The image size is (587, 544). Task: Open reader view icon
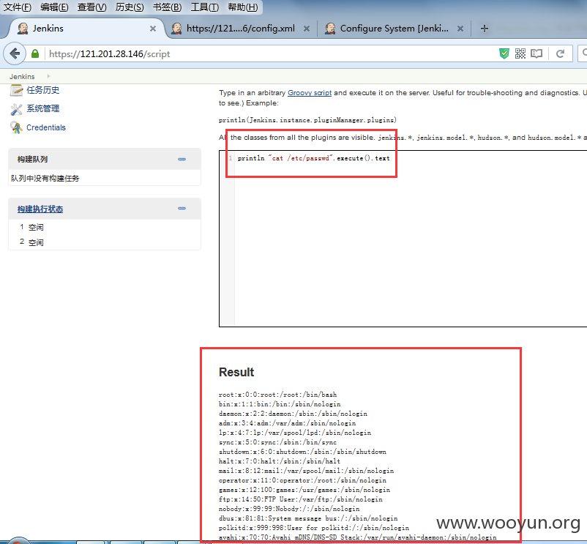point(536,54)
